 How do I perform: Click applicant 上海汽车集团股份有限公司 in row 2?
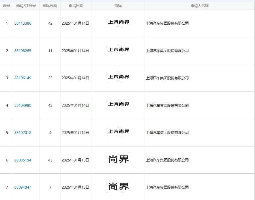[x=167, y=51]
